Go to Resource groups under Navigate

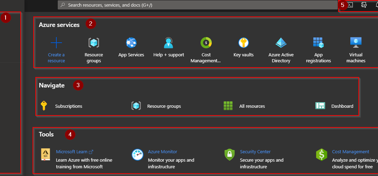(164, 106)
